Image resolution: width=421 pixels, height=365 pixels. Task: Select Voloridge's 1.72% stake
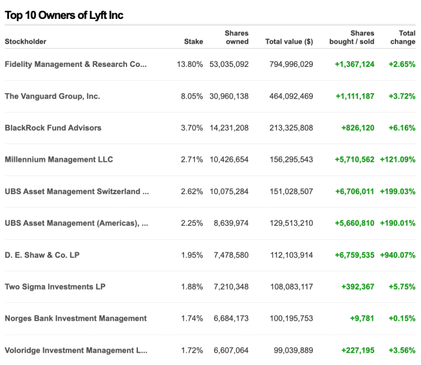[192, 350]
